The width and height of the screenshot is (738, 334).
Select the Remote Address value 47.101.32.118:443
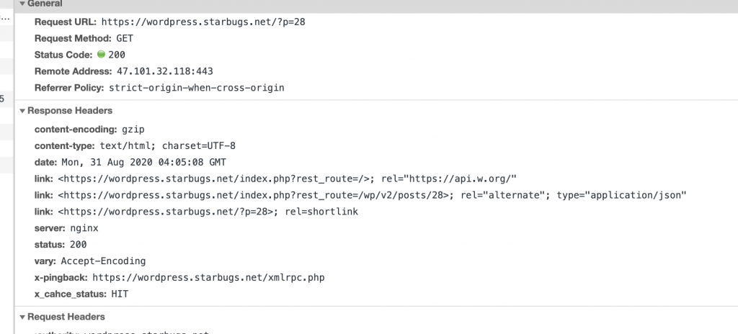pos(165,71)
